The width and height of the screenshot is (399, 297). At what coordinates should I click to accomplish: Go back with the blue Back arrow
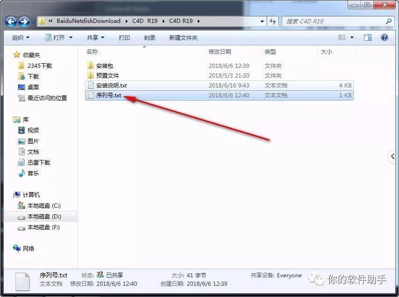(11, 22)
